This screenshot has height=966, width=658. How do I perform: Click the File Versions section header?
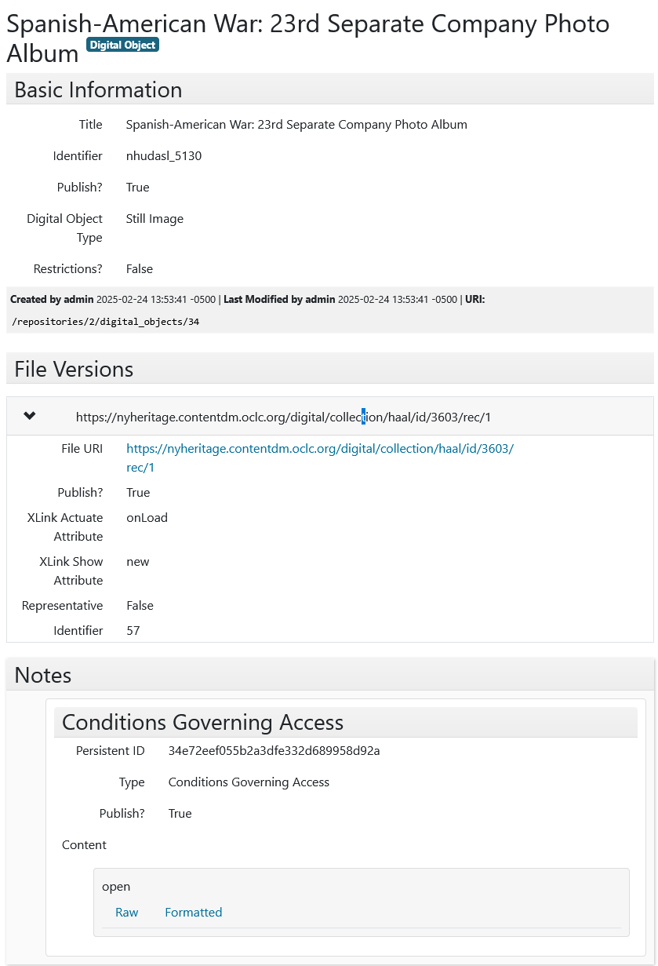73,369
